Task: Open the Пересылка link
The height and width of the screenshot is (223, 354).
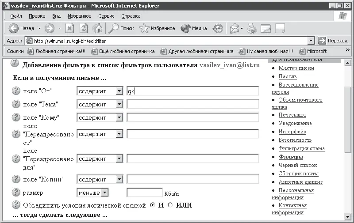Action: (x=292, y=115)
